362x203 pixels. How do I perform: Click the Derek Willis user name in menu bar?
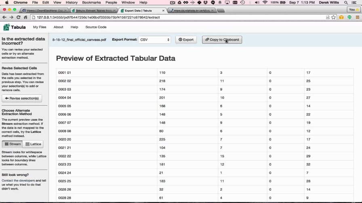pyautogui.click(x=329, y=2)
